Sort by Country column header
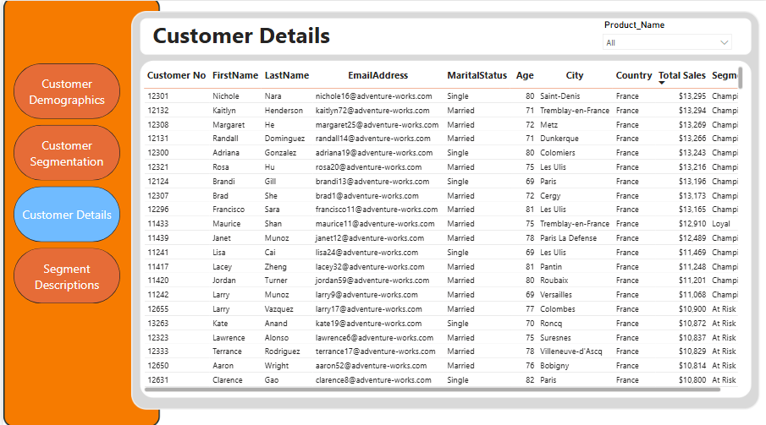The image size is (766, 425). coord(634,75)
